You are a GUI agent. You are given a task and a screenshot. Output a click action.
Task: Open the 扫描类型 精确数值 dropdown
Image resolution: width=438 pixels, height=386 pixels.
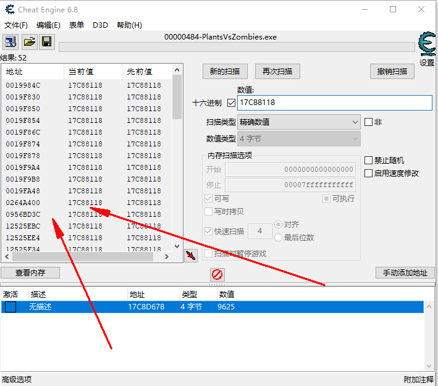pyautogui.click(x=298, y=122)
